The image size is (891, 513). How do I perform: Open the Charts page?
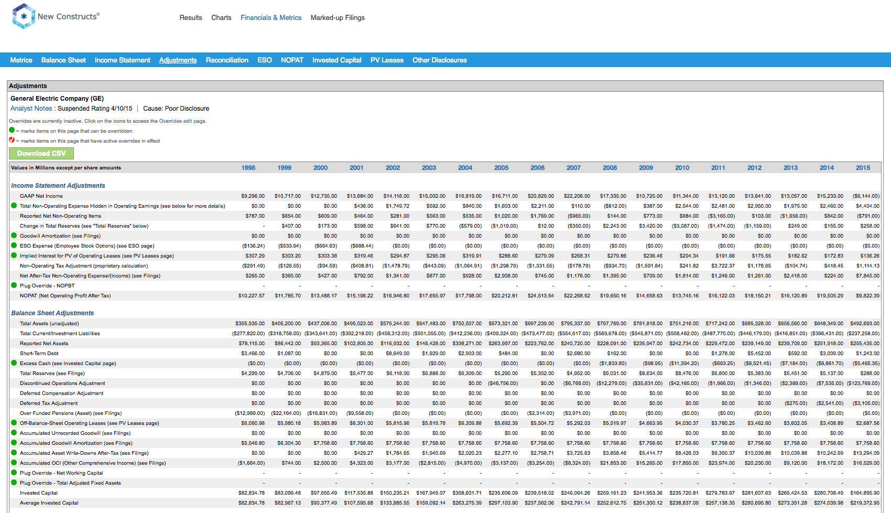point(221,17)
